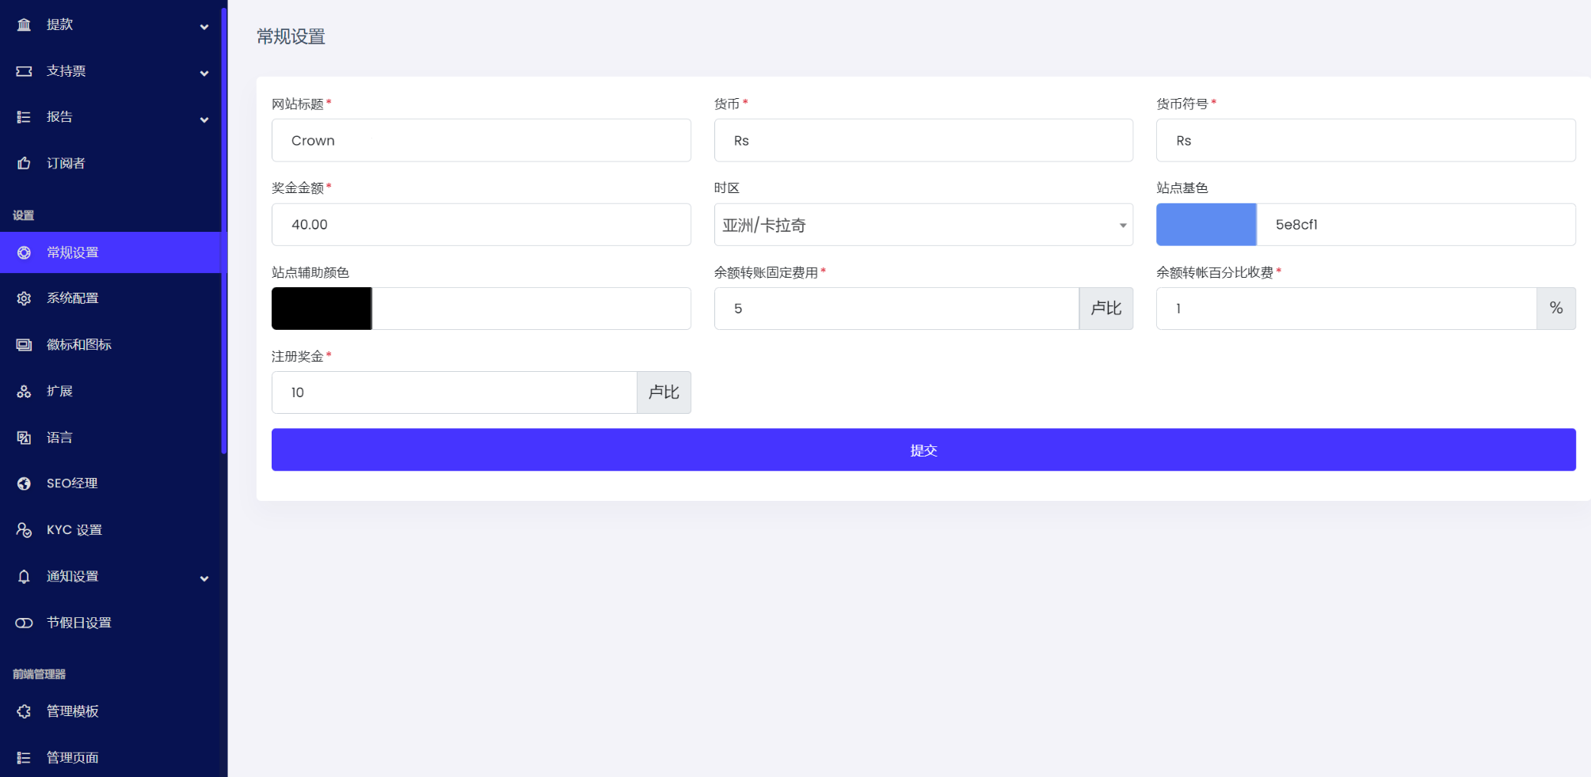Click the user-check icon beside KYC 设置
This screenshot has height=777, width=1591.
pyautogui.click(x=24, y=530)
